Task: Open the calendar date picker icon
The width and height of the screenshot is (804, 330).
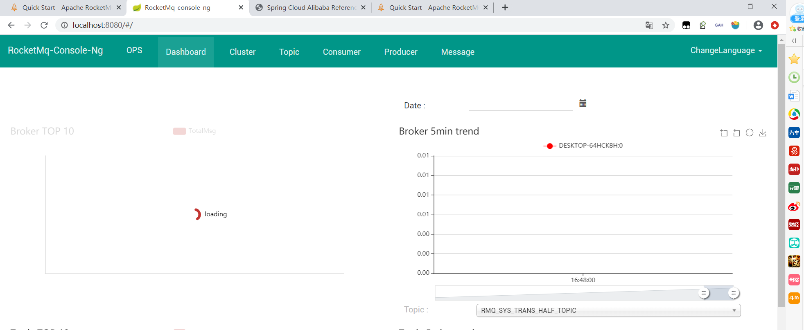Action: click(x=583, y=103)
